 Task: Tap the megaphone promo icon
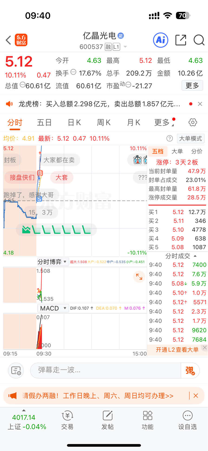tap(12, 396)
